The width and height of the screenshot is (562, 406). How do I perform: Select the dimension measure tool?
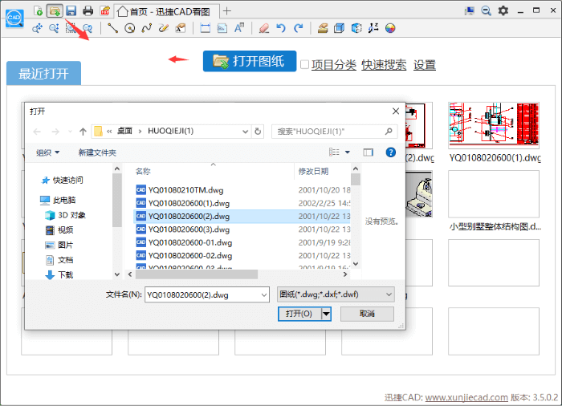tap(205, 28)
